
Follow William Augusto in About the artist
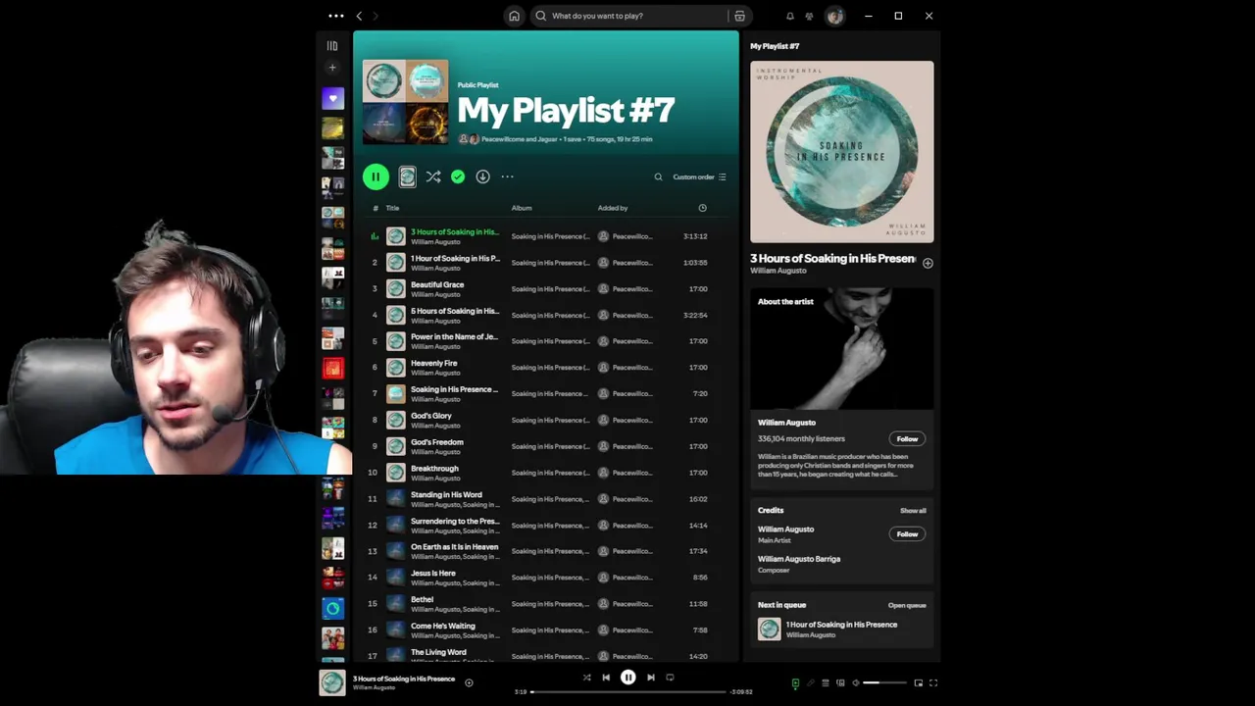click(x=907, y=439)
